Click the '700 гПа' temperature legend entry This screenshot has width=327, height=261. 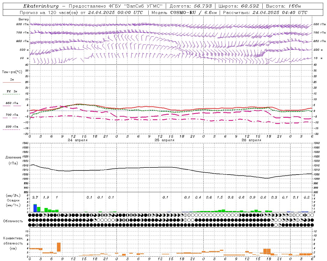[x=12, y=115]
